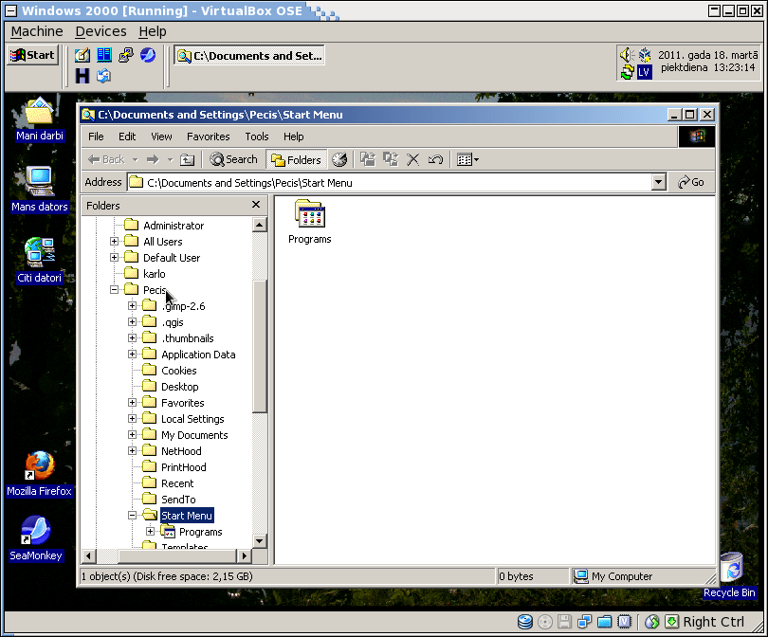Click the VirtualBox hard disk activity icon
This screenshot has width=768, height=637.
click(x=525, y=622)
